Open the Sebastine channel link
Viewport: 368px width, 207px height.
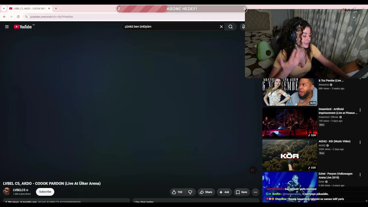324,85
